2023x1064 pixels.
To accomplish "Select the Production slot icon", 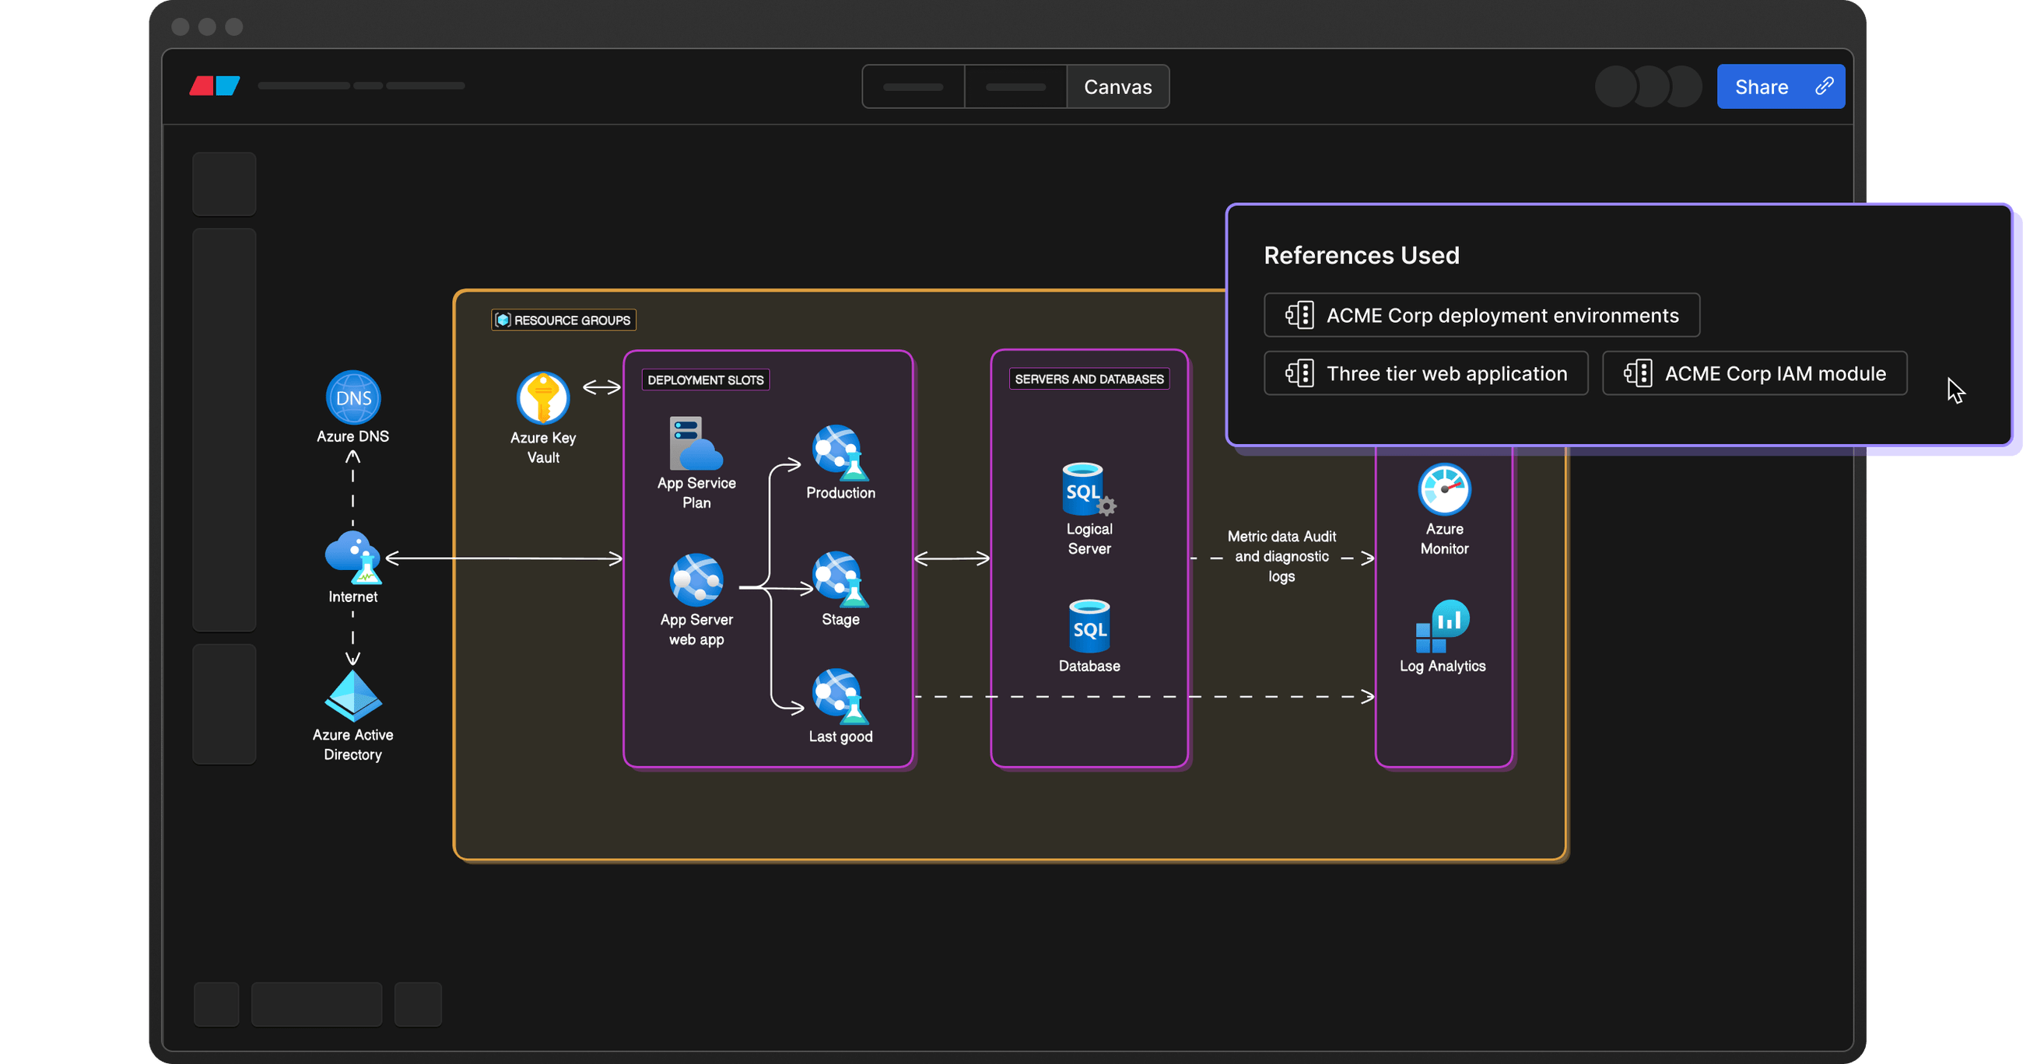I will pos(840,453).
